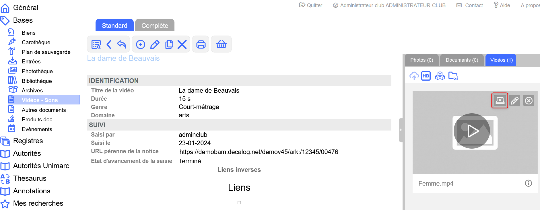Duplicate the record with copy icon
This screenshot has height=210, width=540.
pyautogui.click(x=169, y=44)
